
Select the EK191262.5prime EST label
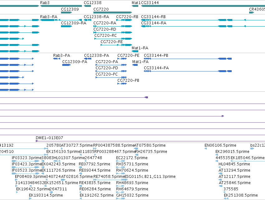[x=97, y=195]
